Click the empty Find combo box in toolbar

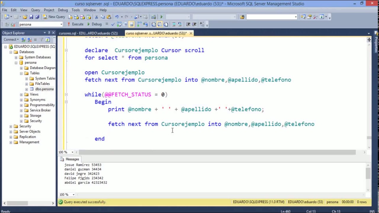tap(272, 17)
